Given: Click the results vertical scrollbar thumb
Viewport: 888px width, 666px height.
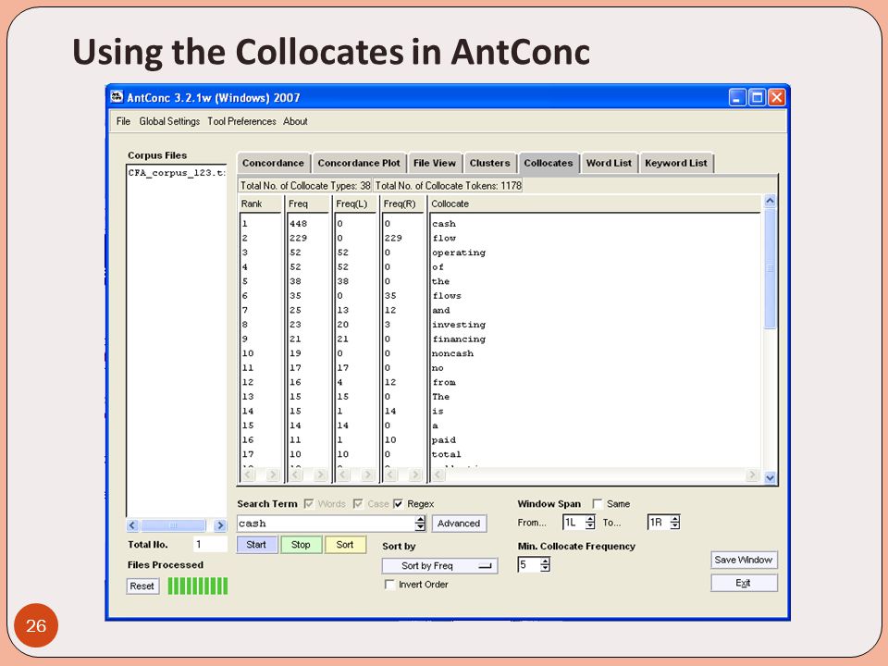Looking at the screenshot, I should tap(770, 268).
